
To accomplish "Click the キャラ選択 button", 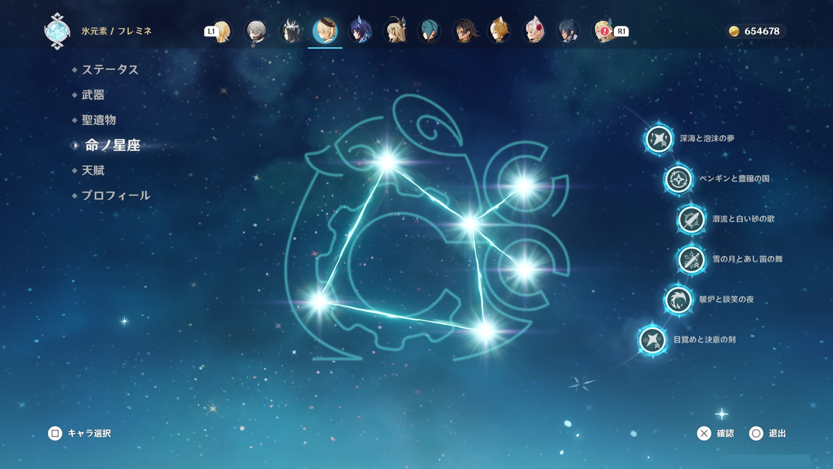I will (x=80, y=433).
